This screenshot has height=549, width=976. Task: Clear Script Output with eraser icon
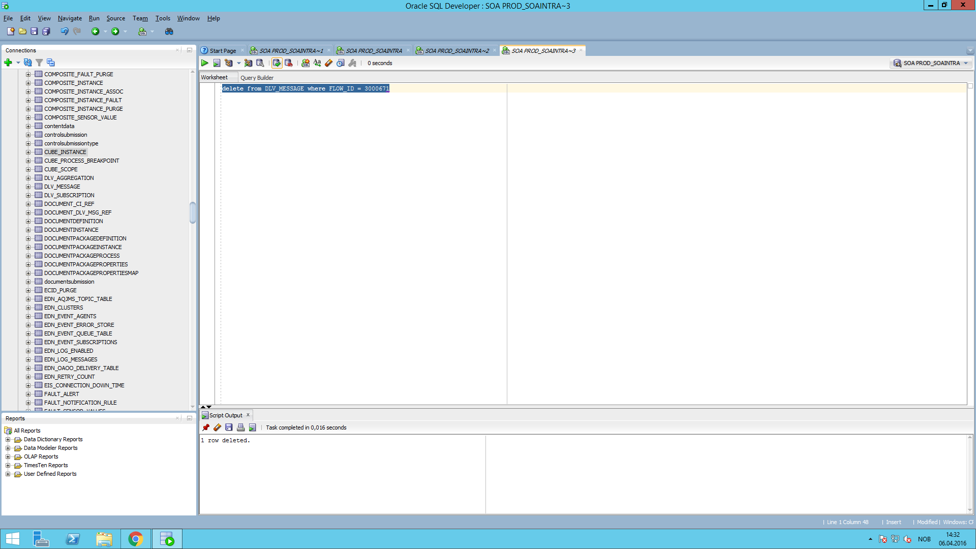coord(218,428)
